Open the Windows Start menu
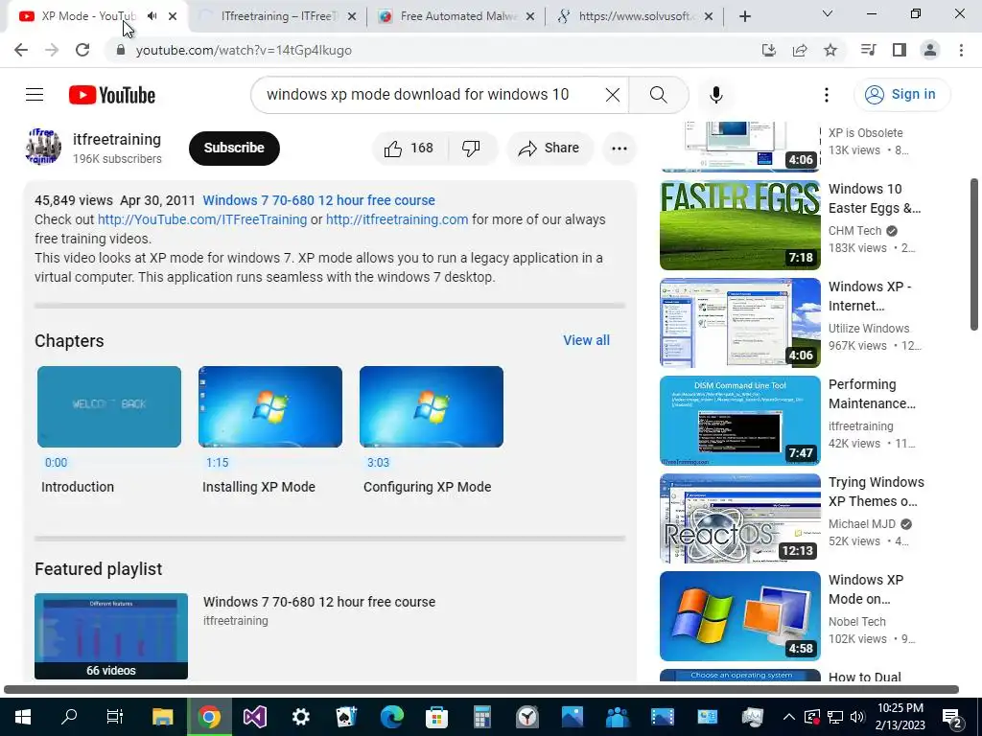 [x=23, y=717]
